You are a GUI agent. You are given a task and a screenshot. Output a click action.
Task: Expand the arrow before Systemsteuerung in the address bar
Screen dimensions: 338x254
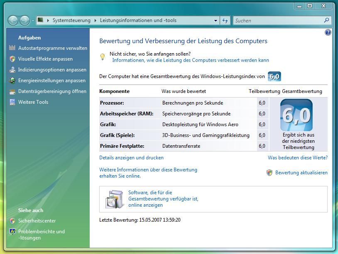pyautogui.click(x=48, y=20)
